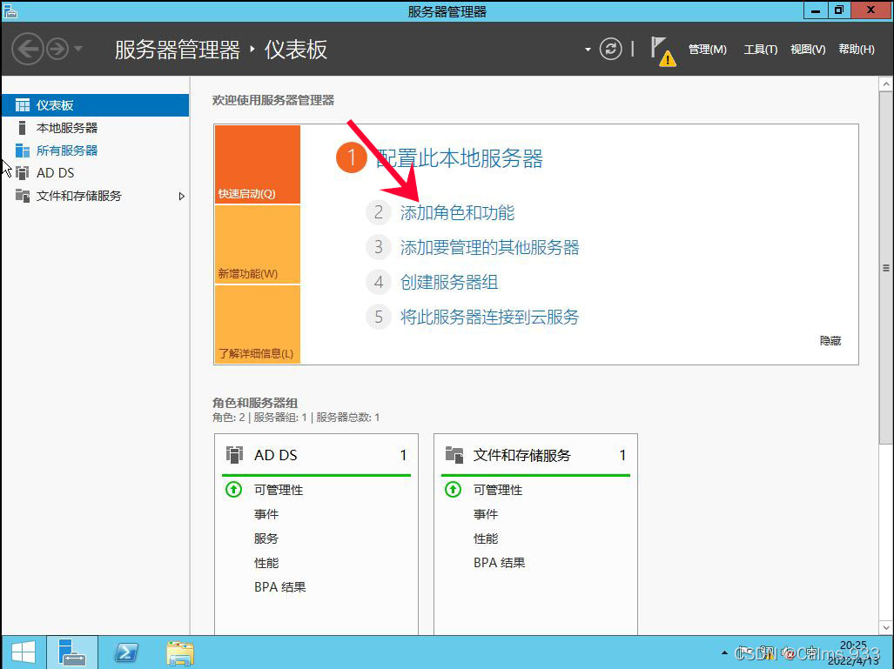Show hidden tray icons arrow
This screenshot has width=894, height=669.
[x=724, y=653]
